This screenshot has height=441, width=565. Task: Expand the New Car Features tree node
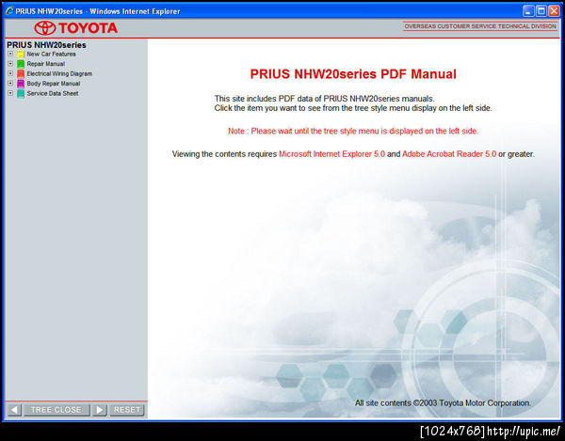pos(10,54)
